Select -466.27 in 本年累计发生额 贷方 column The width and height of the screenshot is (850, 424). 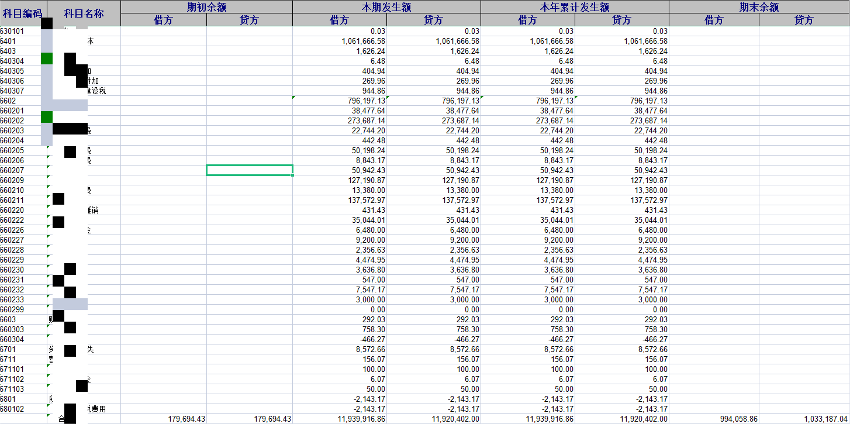tap(654, 339)
